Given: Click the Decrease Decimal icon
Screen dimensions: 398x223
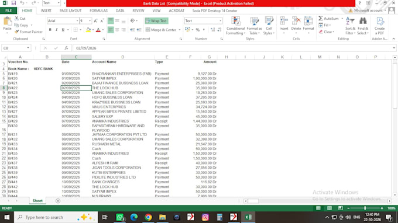Looking at the screenshot, I should 219,30.
